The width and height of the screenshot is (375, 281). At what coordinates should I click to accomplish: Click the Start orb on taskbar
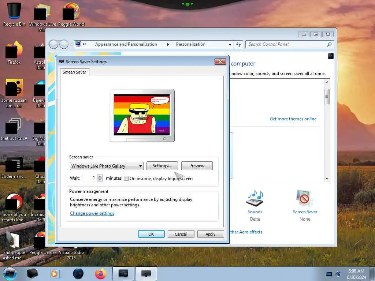(10, 274)
